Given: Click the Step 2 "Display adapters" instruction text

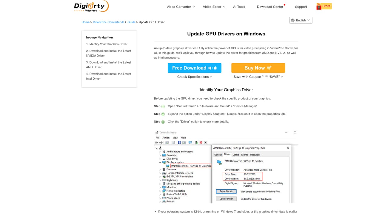Looking at the screenshot, I should pyautogui.click(x=227, y=114).
